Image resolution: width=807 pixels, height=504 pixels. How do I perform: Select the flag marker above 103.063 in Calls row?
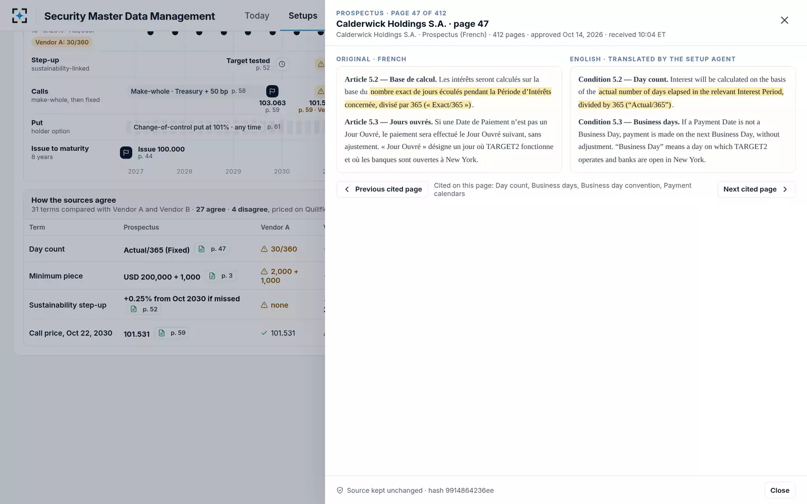pyautogui.click(x=272, y=91)
